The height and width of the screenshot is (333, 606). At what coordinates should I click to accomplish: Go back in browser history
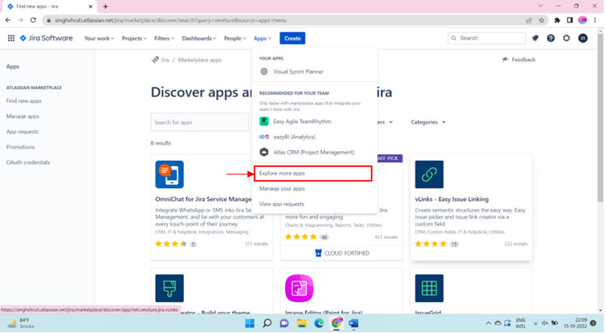click(8, 20)
